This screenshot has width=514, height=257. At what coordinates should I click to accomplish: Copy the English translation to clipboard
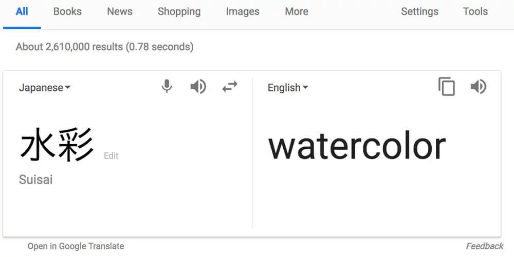(447, 86)
